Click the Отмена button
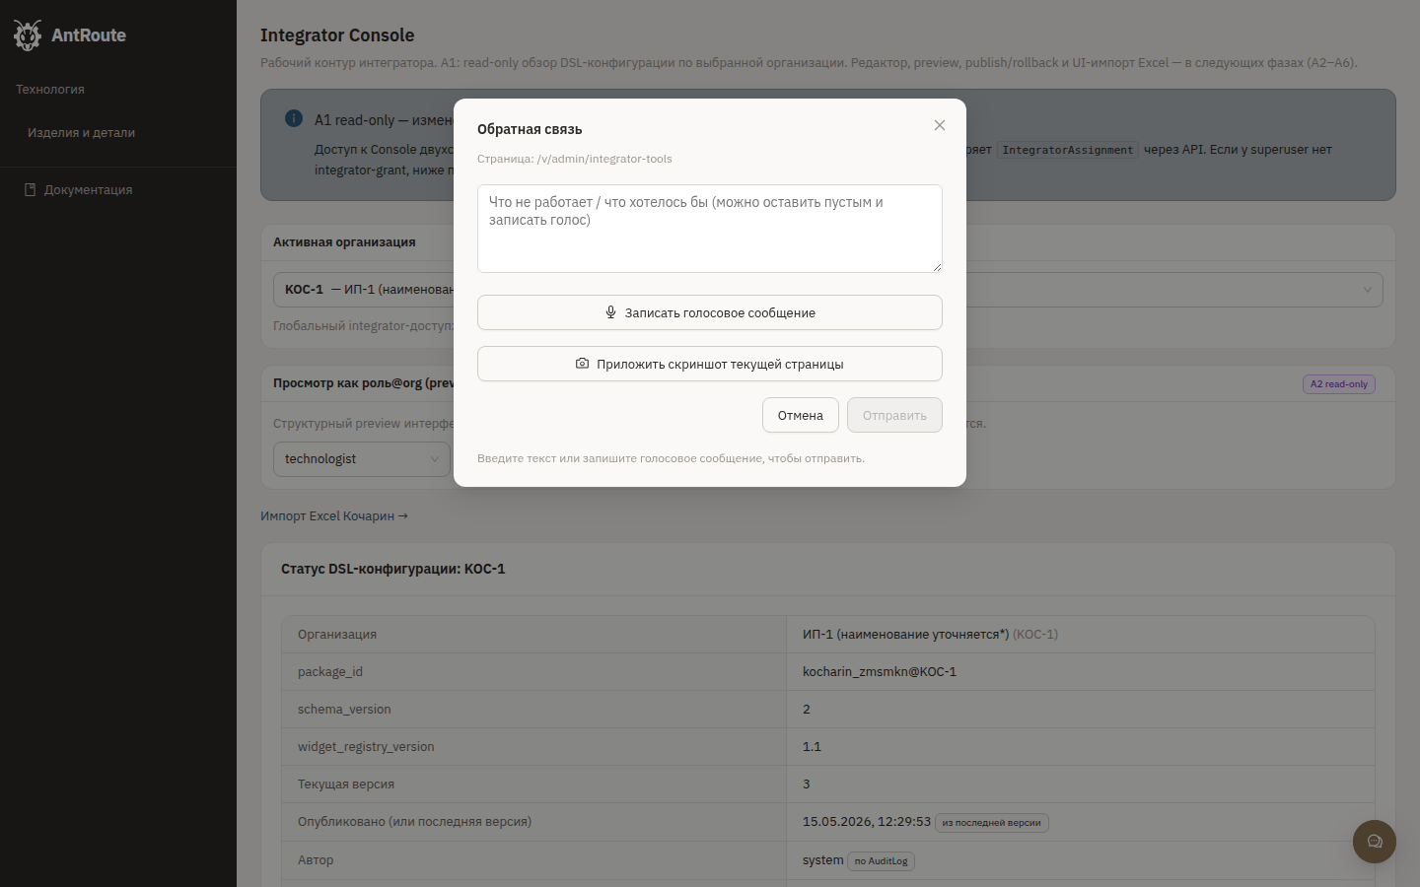 pyautogui.click(x=801, y=415)
